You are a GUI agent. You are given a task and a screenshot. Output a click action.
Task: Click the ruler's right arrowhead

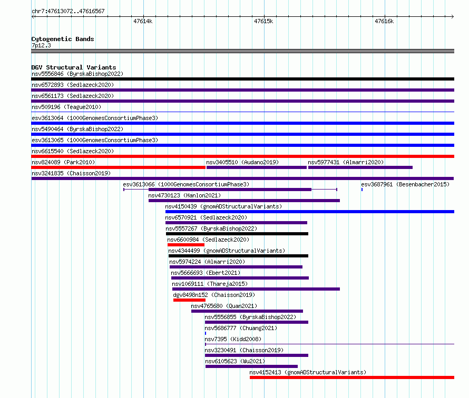[453, 16]
